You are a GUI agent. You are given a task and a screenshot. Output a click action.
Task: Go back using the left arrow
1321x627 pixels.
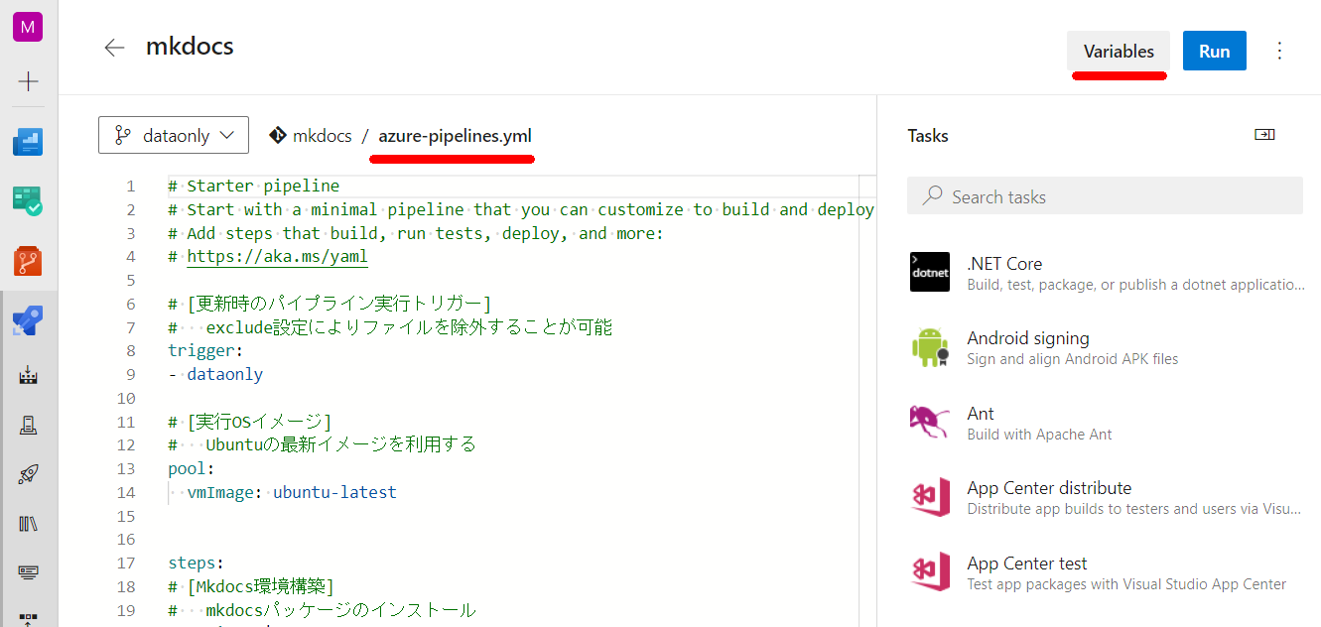pyautogui.click(x=115, y=48)
